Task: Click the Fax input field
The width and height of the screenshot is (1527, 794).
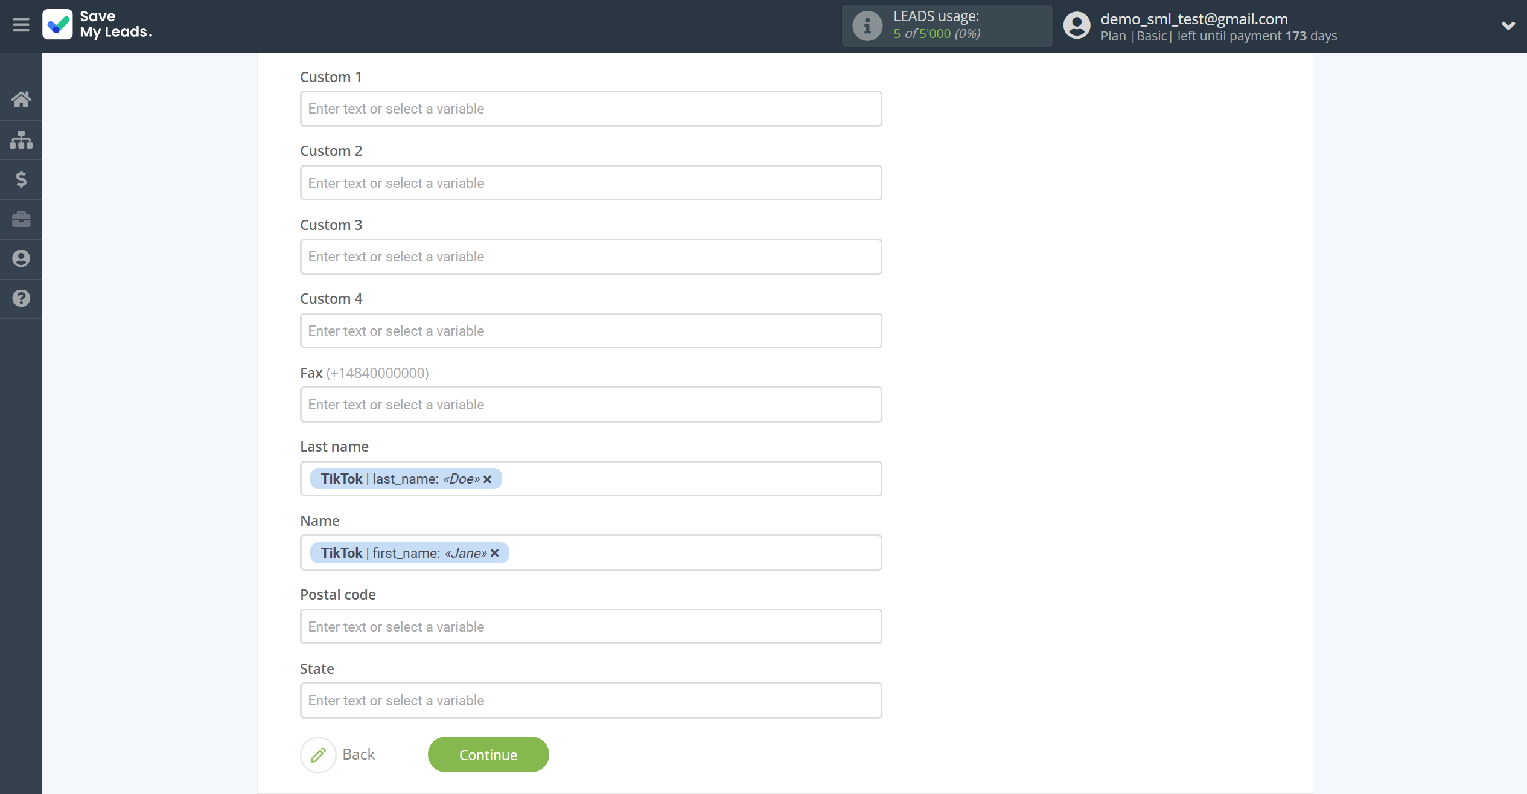Action: [591, 404]
